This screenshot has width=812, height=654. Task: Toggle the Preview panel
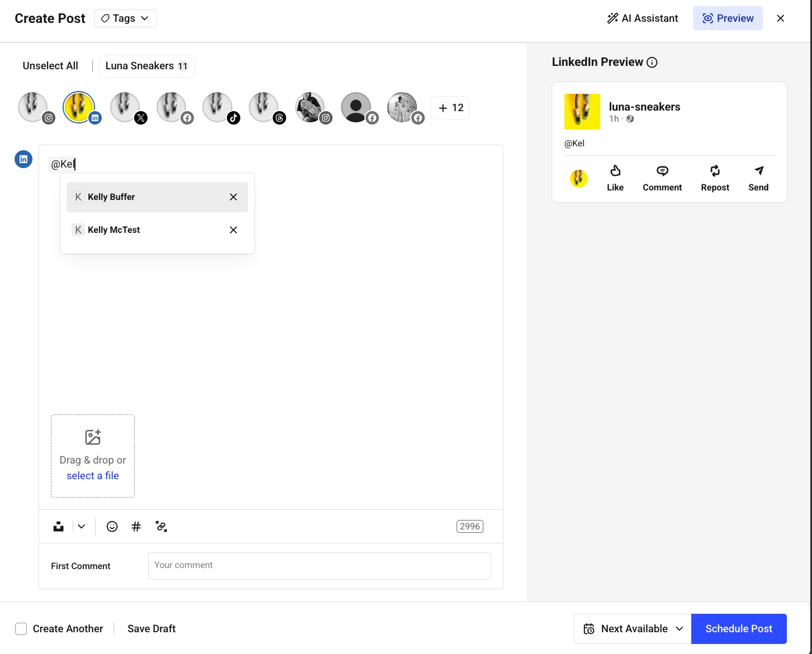[728, 18]
